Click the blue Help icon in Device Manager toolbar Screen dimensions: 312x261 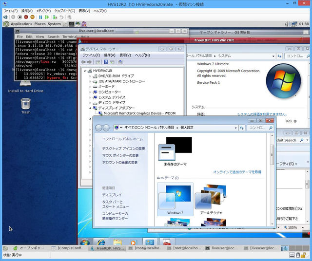(x=106, y=62)
